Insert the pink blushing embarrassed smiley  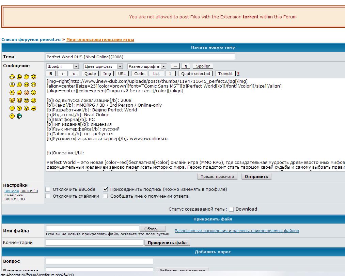pyautogui.click(x=27, y=93)
